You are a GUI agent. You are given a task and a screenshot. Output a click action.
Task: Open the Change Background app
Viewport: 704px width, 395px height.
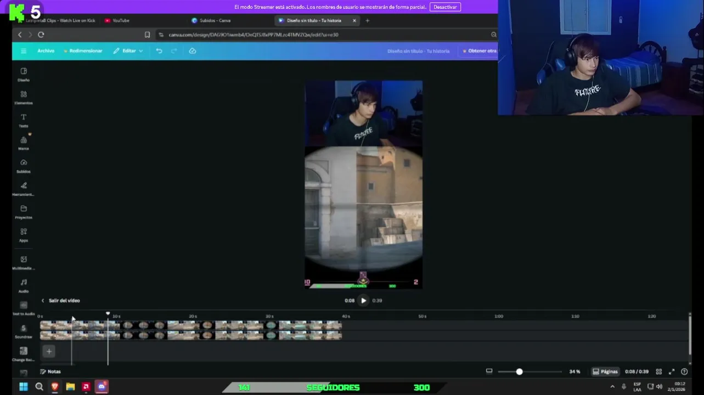pyautogui.click(x=24, y=354)
